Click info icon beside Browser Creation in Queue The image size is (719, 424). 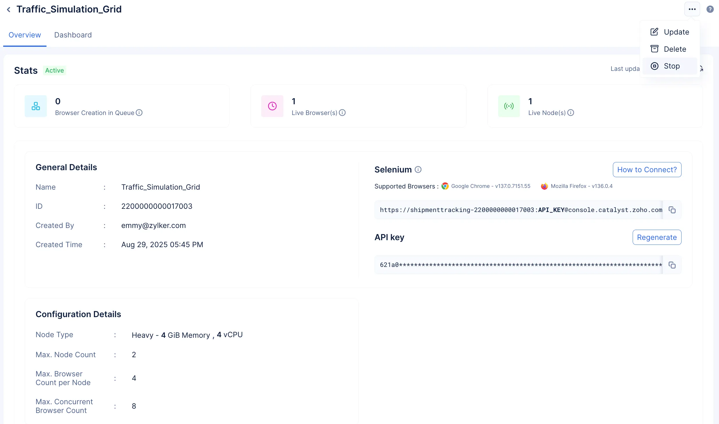[139, 113]
